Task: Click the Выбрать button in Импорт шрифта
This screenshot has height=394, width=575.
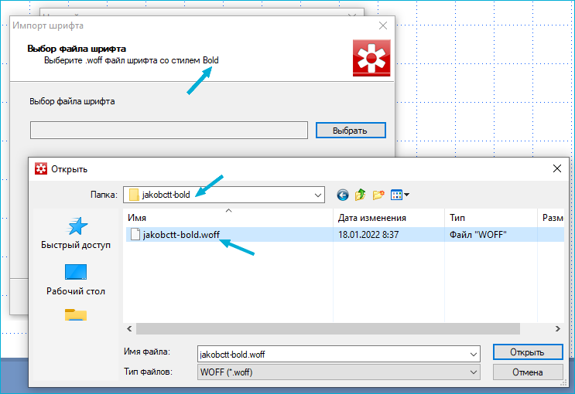Action: (351, 131)
